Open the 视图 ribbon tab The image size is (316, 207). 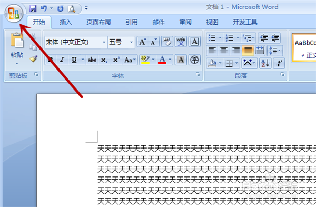(212, 22)
